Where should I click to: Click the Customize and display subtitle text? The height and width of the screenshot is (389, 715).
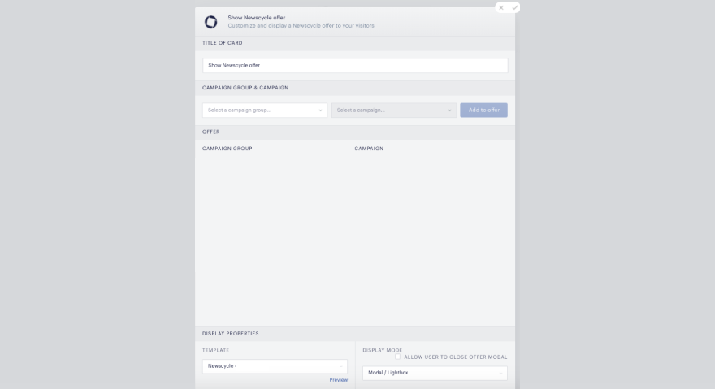coord(301,25)
